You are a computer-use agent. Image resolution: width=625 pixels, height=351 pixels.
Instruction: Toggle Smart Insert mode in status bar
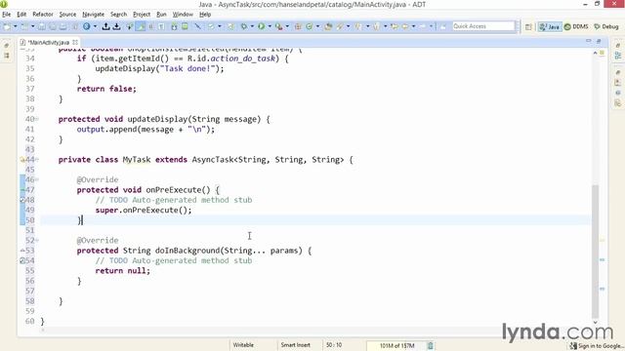(x=295, y=345)
